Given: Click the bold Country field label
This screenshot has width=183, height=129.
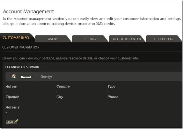Looking at the screenshot, I should tap(63, 87).
